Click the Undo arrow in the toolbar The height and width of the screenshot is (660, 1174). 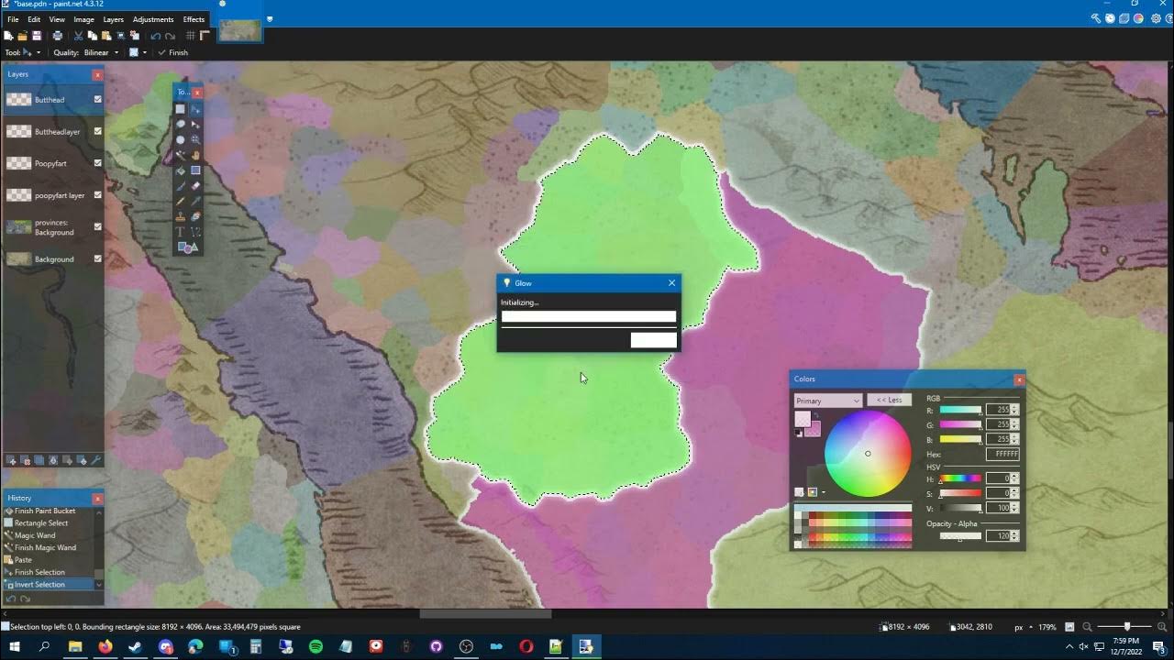pyautogui.click(x=155, y=36)
